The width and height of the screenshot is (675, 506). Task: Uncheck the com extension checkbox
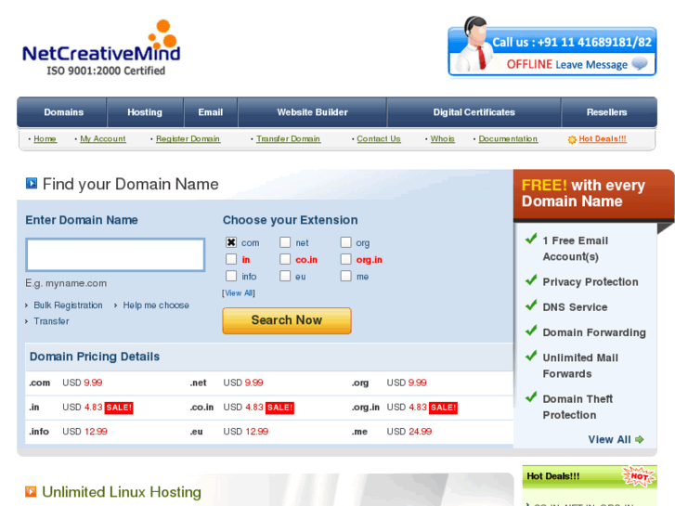point(231,242)
